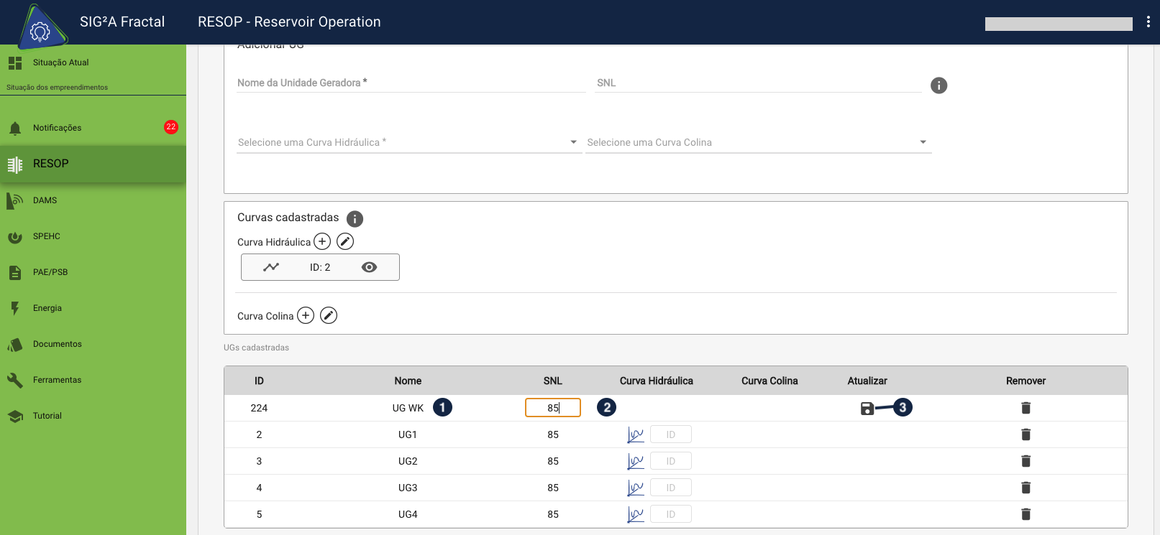1160x535 pixels.
Task: Click the SNL input of UG WK
Action: (x=552, y=408)
